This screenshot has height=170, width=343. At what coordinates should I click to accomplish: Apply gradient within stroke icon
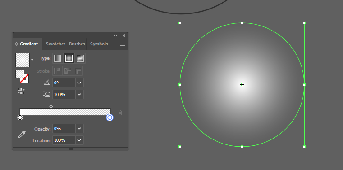[x=58, y=71]
